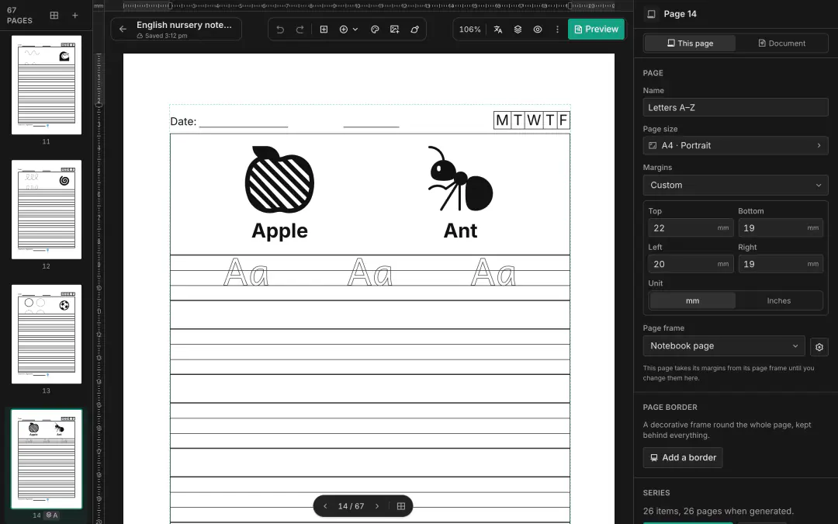This screenshot has height=524, width=838.
Task: Click the add image icon
Action: tap(394, 29)
